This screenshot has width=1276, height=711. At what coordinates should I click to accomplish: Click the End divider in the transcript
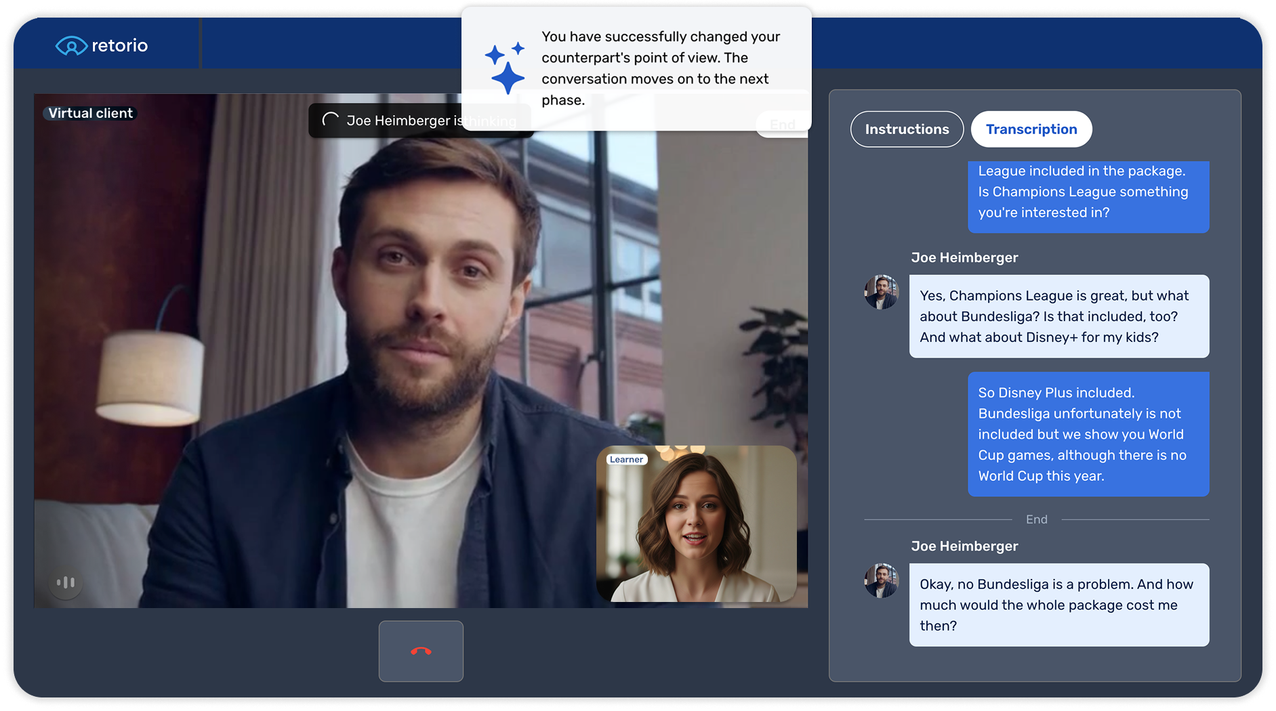1036,519
